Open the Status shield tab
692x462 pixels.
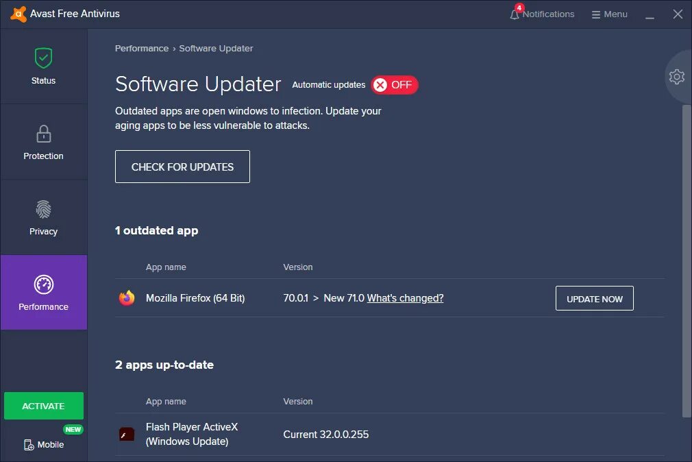tap(43, 66)
